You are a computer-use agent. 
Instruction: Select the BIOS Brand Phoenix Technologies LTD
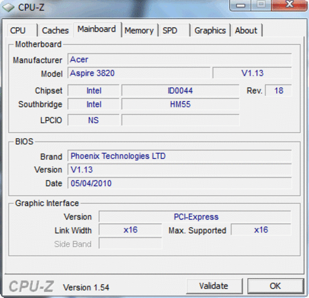[x=180, y=156]
